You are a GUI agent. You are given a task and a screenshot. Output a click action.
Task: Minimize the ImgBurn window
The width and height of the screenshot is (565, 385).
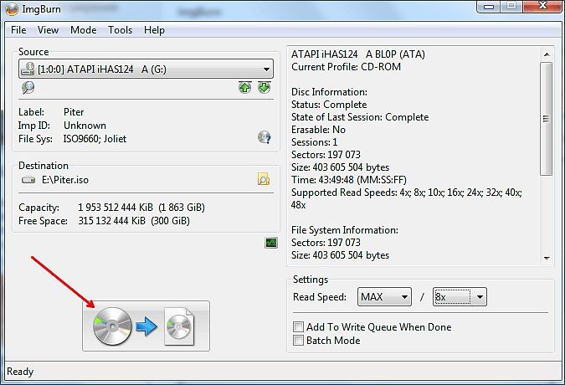[488, 6]
